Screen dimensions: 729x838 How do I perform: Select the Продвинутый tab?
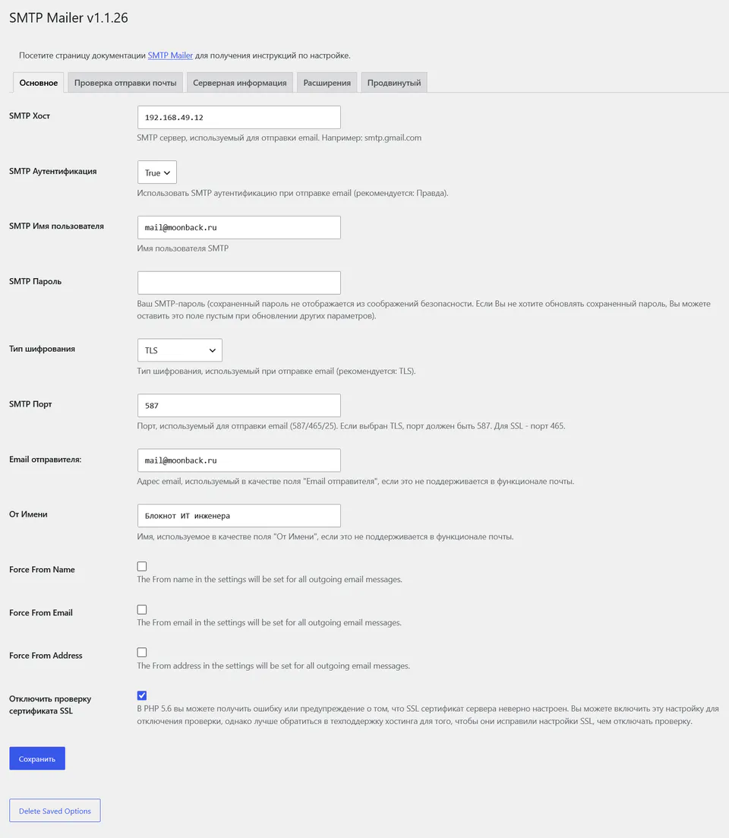coord(394,82)
